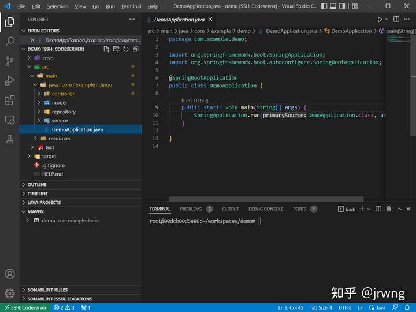
Task: Change UTF-8 encoding in status bar
Action: [x=345, y=307]
